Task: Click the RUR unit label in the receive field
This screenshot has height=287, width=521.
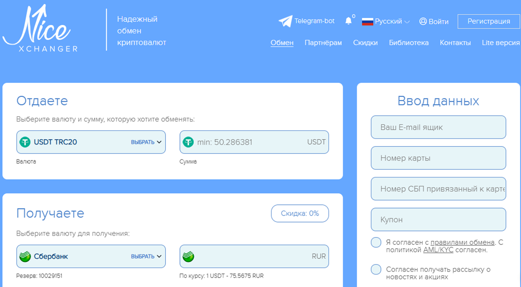Action: click(318, 256)
